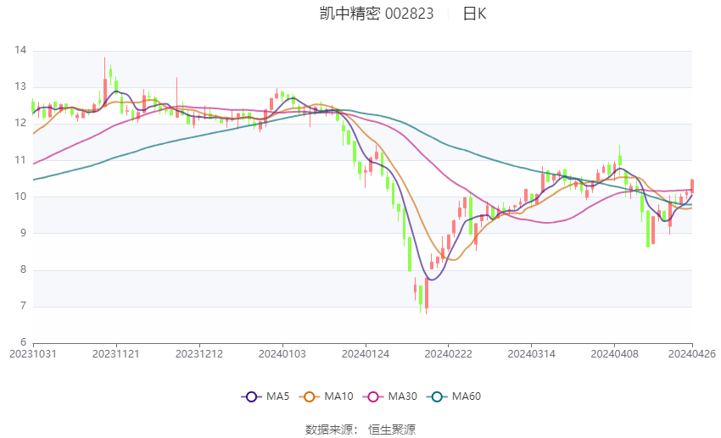Screen dimensions: 721x438
Task: Click the 20240408 date axis label
Action: (614, 354)
